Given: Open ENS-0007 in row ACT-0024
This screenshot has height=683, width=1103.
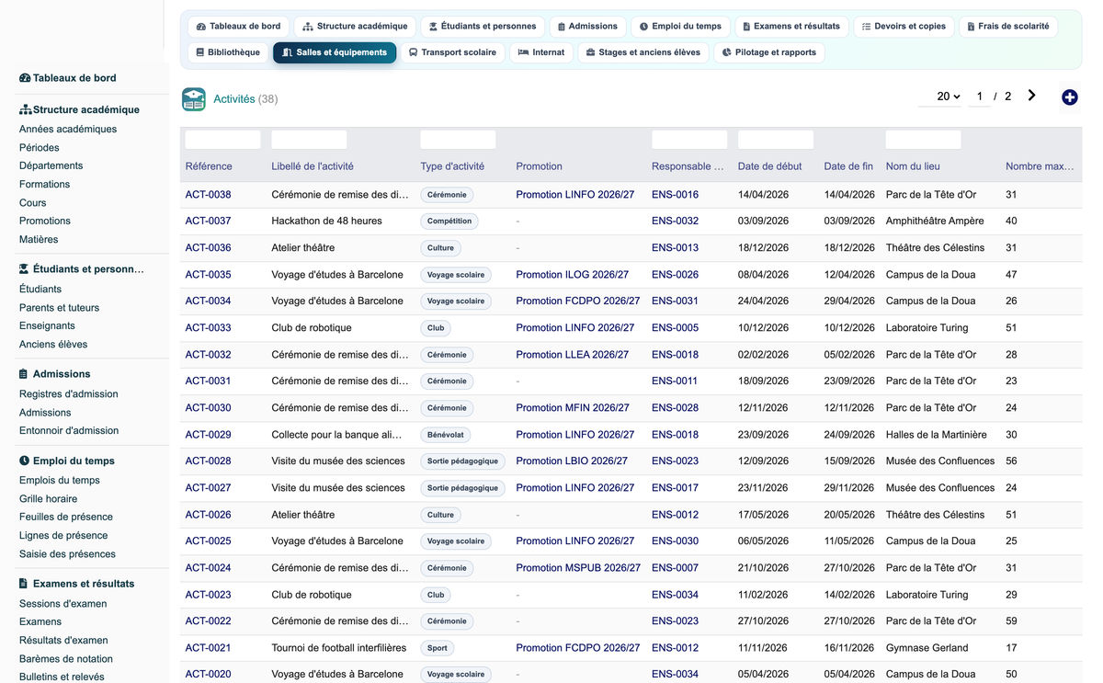Looking at the screenshot, I should click(x=675, y=568).
